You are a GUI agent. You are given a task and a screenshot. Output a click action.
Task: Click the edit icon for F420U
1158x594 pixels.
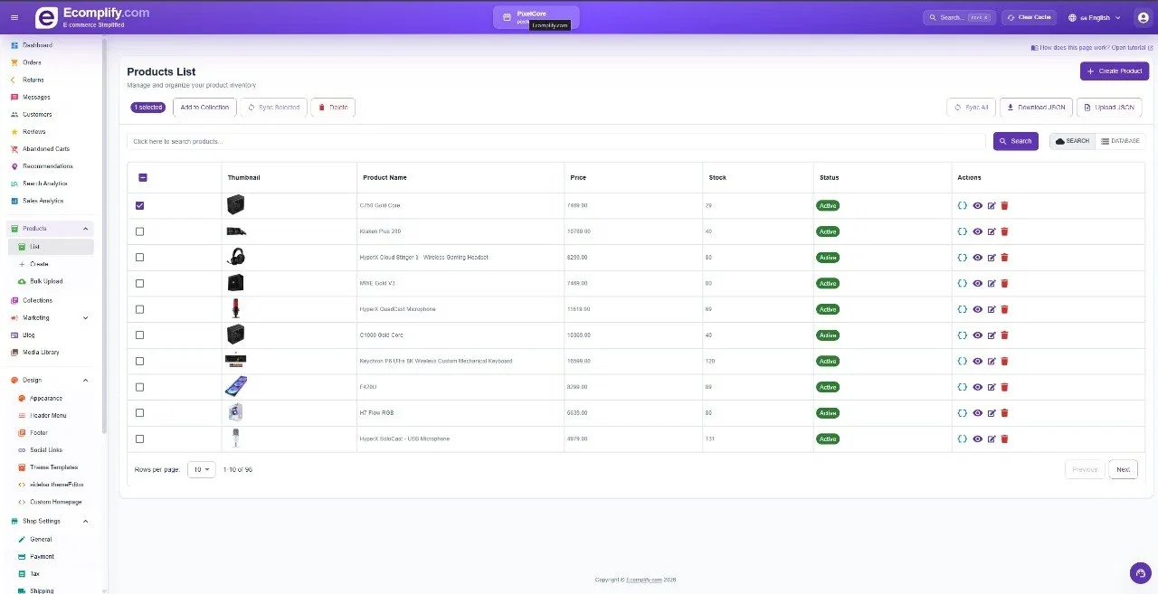[x=992, y=387]
